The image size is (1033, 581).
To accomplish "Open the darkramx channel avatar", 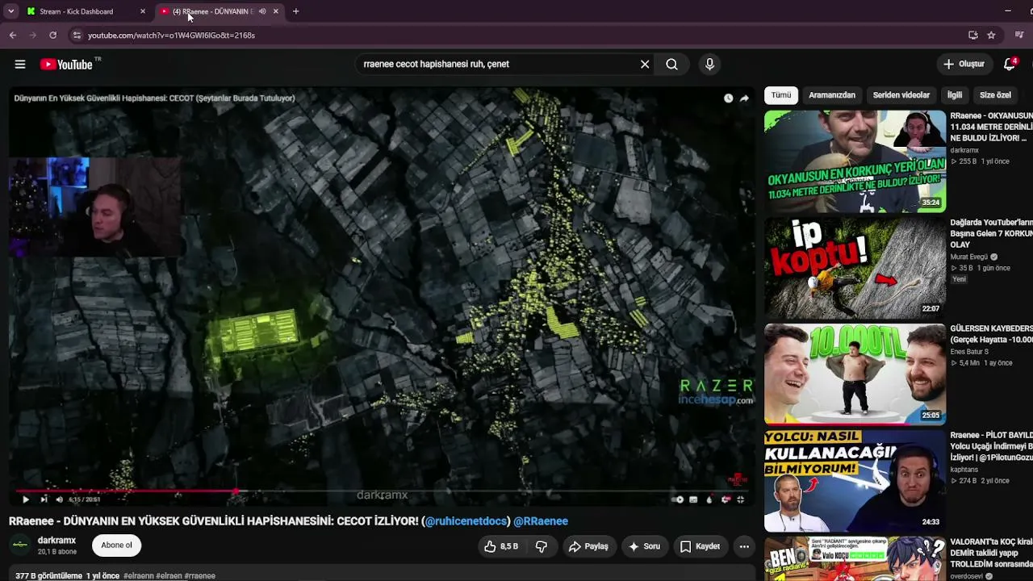I will click(x=20, y=545).
